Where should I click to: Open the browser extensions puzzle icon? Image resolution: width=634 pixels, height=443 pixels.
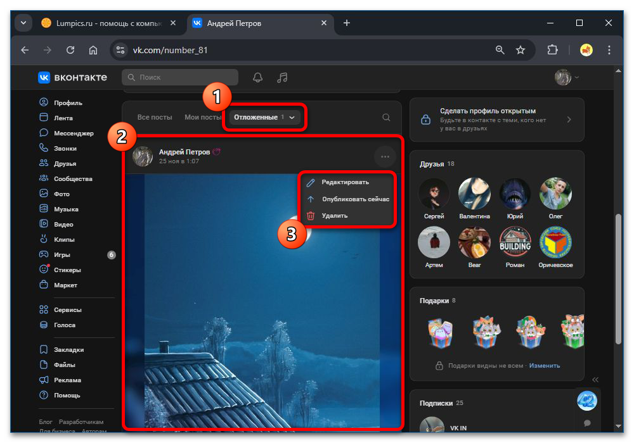tap(552, 50)
